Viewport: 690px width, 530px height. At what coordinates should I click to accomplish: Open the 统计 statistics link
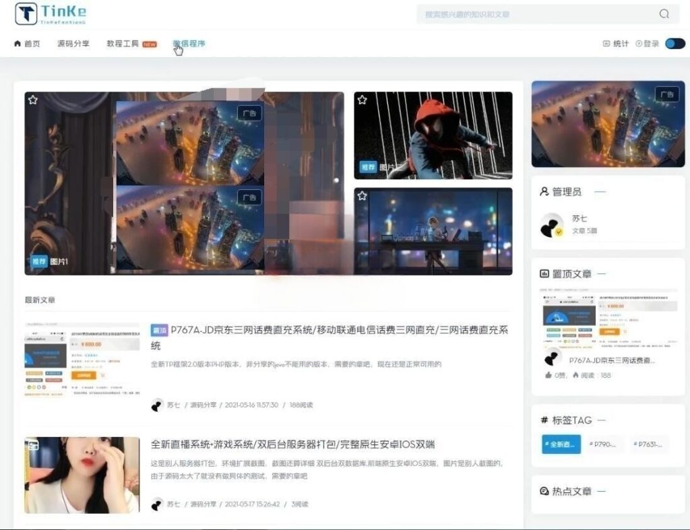616,44
